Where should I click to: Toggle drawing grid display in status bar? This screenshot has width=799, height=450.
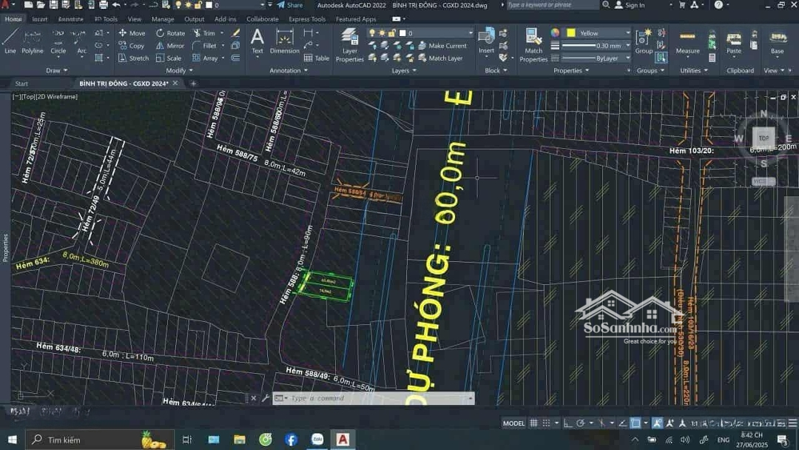533,423
